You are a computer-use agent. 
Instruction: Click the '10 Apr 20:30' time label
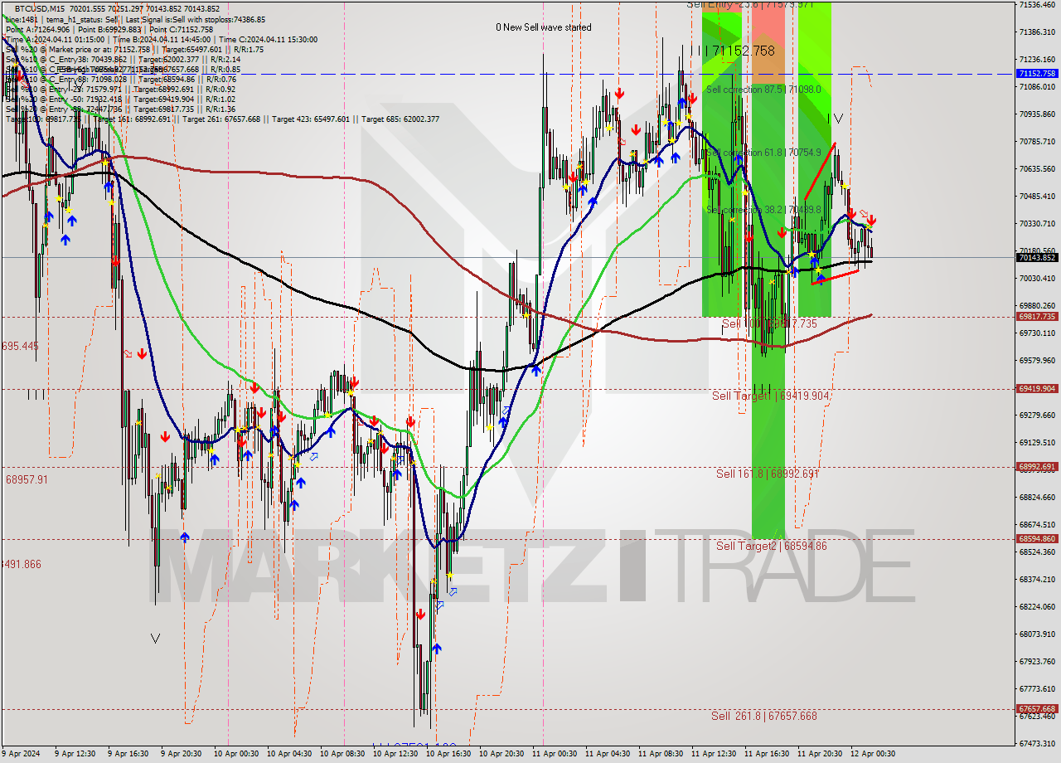click(x=503, y=754)
